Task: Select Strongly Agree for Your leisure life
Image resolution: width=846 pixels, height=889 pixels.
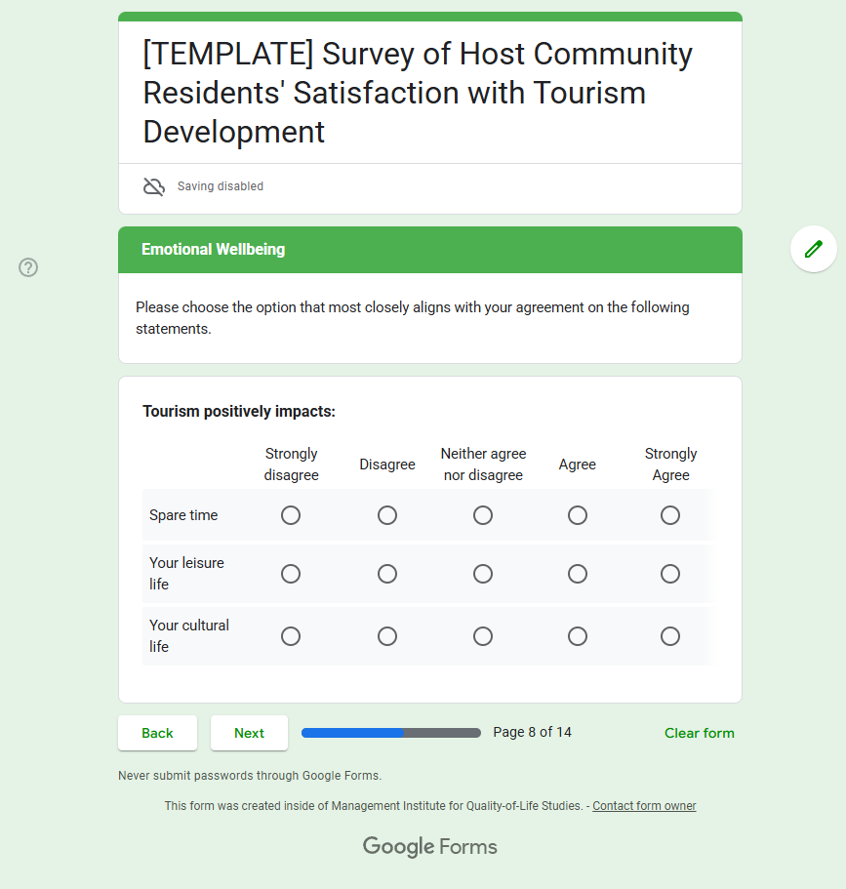Action: (x=670, y=574)
